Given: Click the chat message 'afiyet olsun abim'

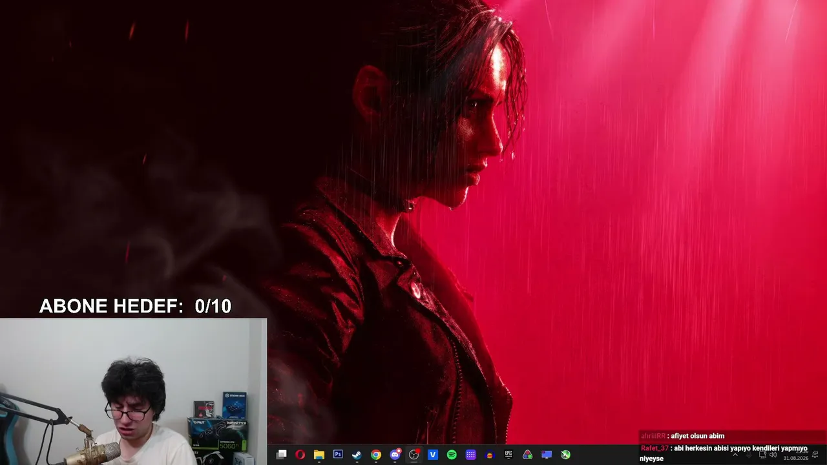Looking at the screenshot, I should point(698,436).
